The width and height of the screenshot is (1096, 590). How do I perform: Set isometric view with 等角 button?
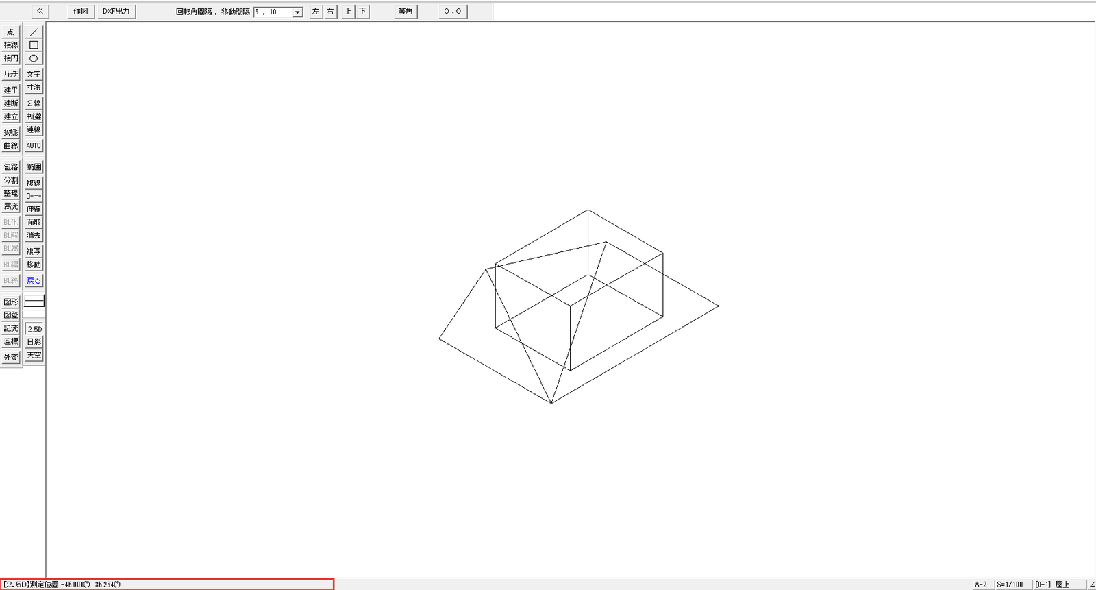[x=406, y=12]
